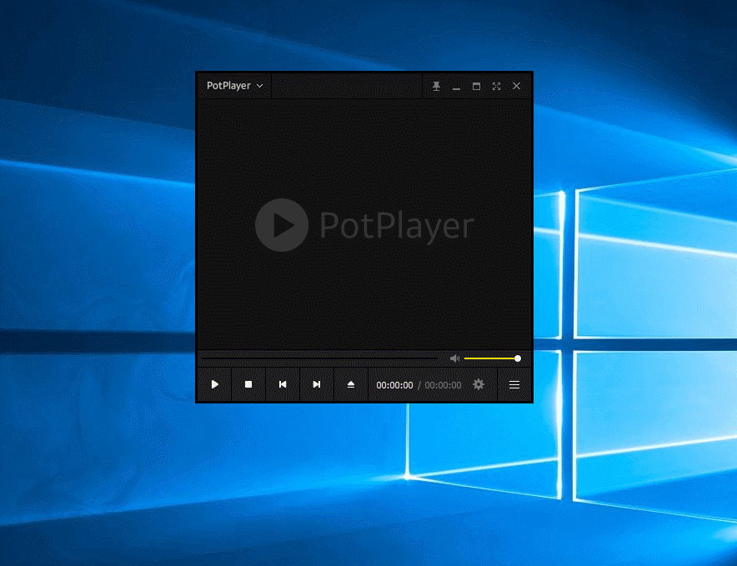Open the PotPlayer main menu dropdown
737x566 pixels.
pos(234,86)
